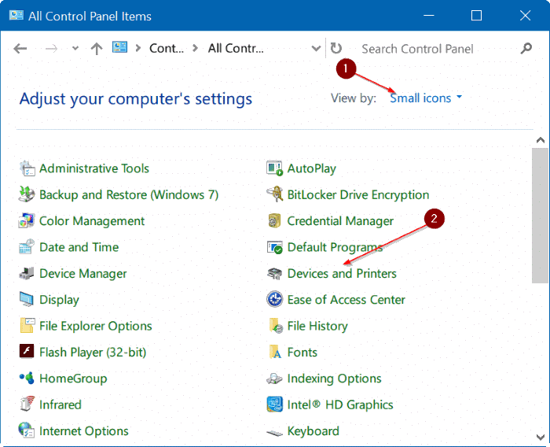Image resolution: width=550 pixels, height=447 pixels.
Task: Click the Infrared icon
Action: (27, 405)
